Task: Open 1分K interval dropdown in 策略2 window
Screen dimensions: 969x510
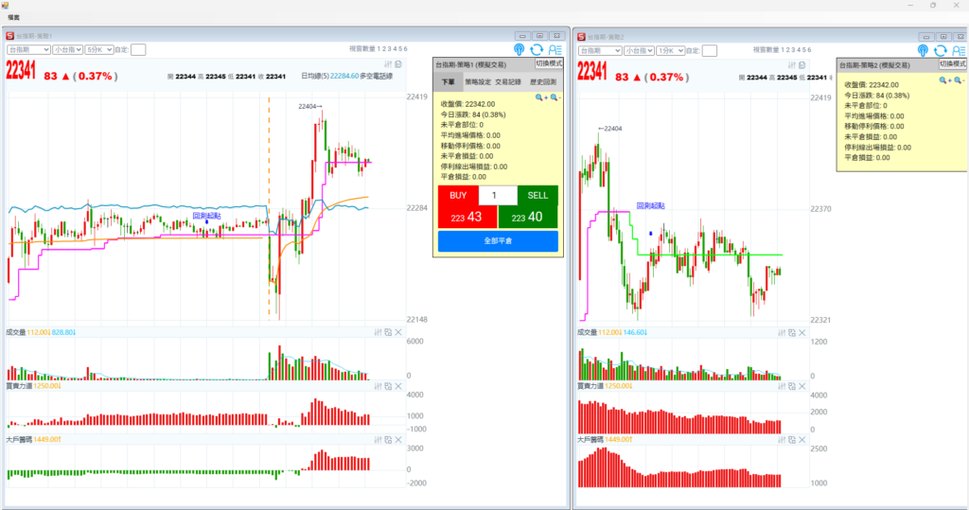Action: pyautogui.click(x=670, y=51)
